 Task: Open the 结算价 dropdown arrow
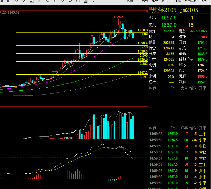tap(192, 60)
